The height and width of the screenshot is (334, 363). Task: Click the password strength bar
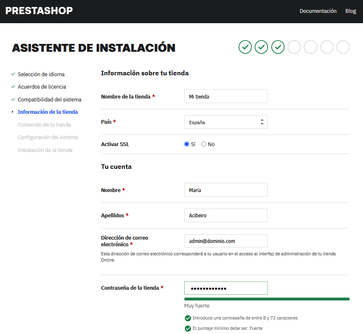tap(267, 299)
